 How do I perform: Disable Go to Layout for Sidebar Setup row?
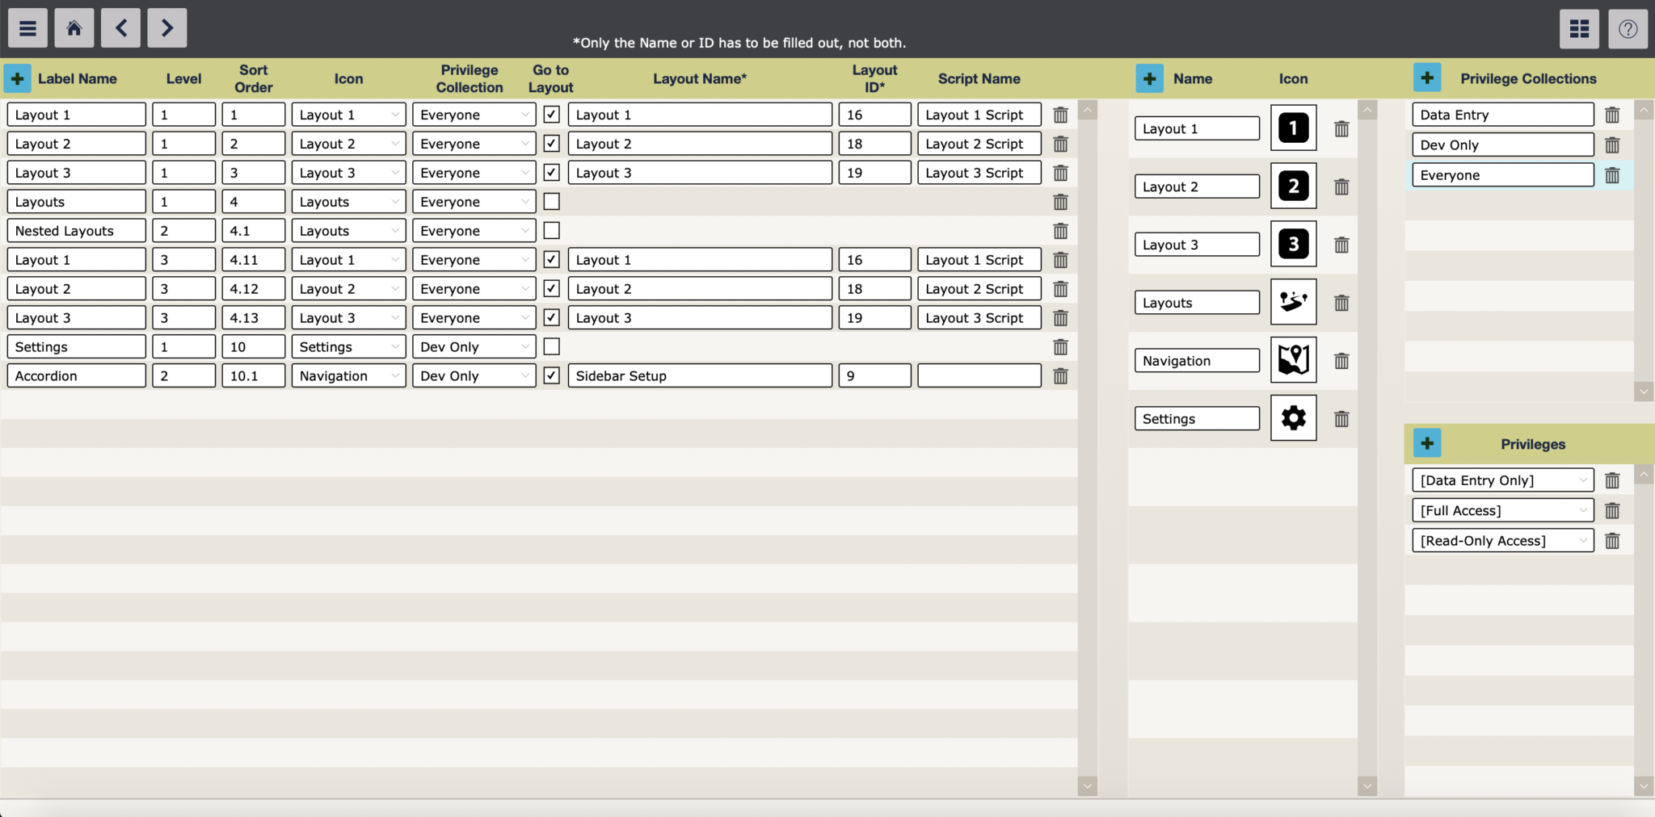(x=551, y=375)
